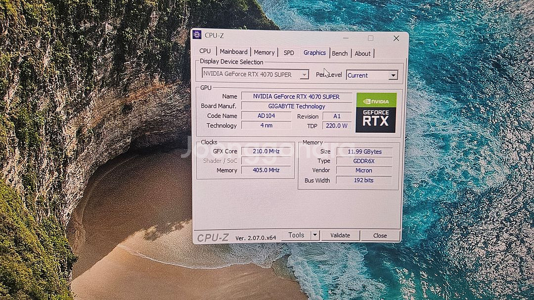Click the 220.0 W TDP value
The image size is (534, 300).
tap(337, 126)
